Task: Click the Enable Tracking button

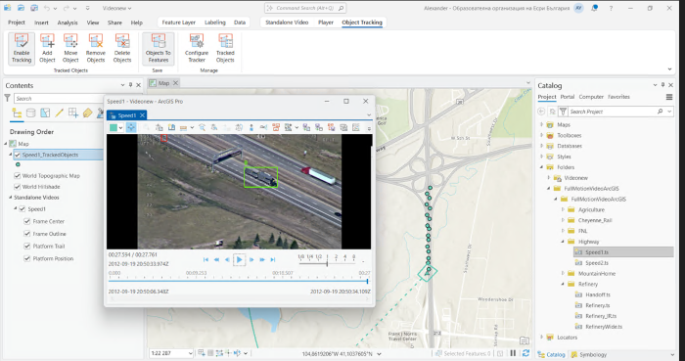Action: coord(22,49)
